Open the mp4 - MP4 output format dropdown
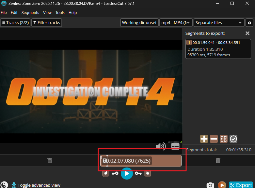Image resolution: width=255 pixels, height=188 pixels. [176, 23]
